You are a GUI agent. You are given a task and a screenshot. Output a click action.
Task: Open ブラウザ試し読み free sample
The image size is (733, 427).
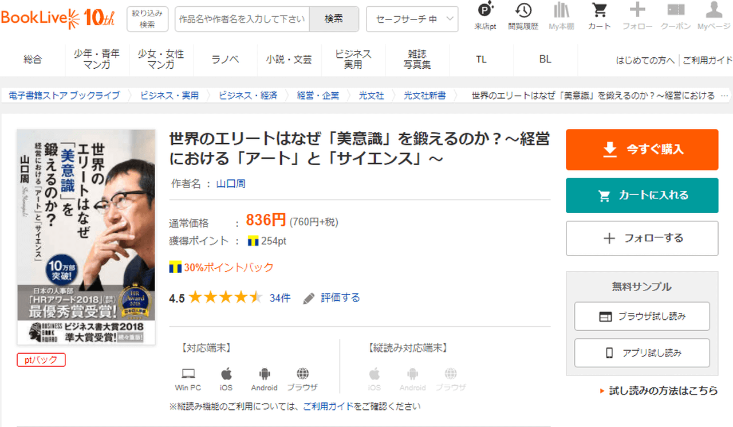click(642, 316)
